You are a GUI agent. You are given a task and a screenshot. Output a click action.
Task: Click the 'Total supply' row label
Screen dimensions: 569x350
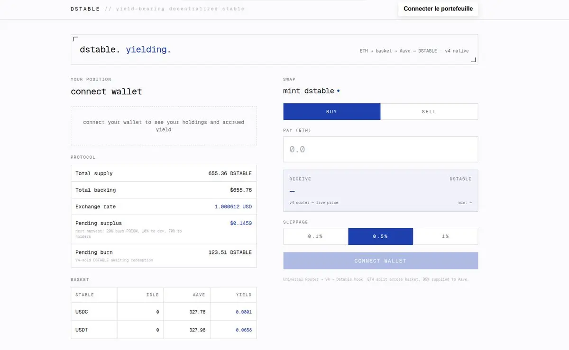[x=94, y=173]
